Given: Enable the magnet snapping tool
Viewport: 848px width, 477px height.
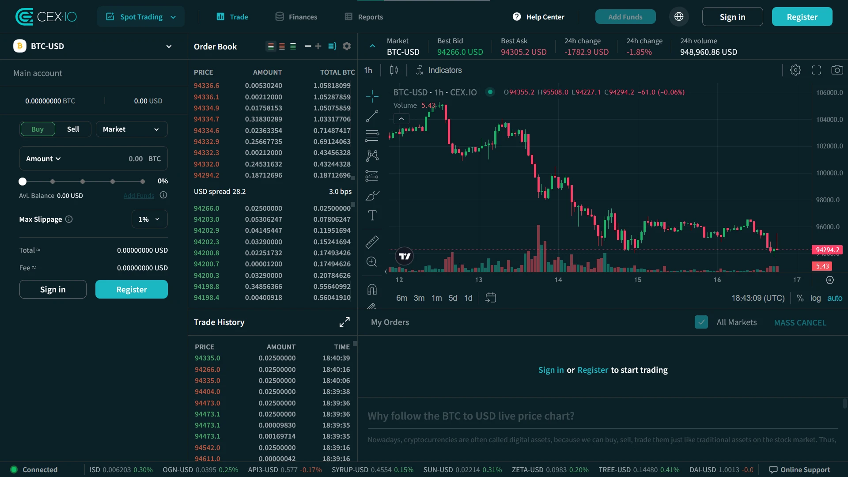Looking at the screenshot, I should (x=372, y=289).
